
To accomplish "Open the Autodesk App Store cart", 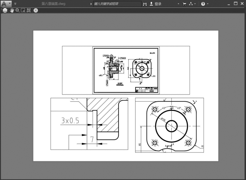I will click(184, 4).
